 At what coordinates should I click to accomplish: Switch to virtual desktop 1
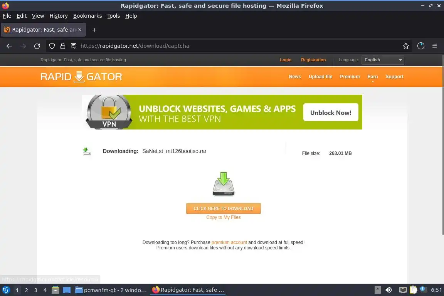tap(17, 290)
